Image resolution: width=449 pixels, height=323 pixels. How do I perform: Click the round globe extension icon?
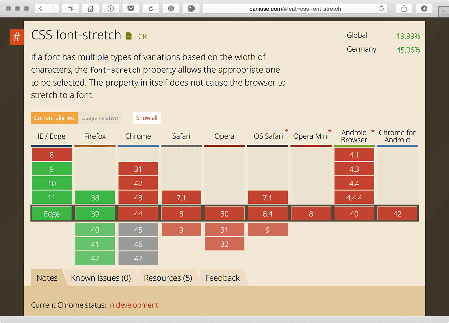(191, 9)
